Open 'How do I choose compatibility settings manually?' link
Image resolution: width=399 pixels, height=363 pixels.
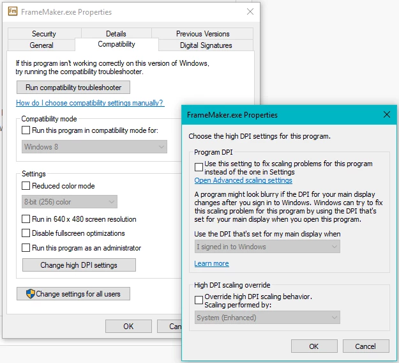point(90,103)
